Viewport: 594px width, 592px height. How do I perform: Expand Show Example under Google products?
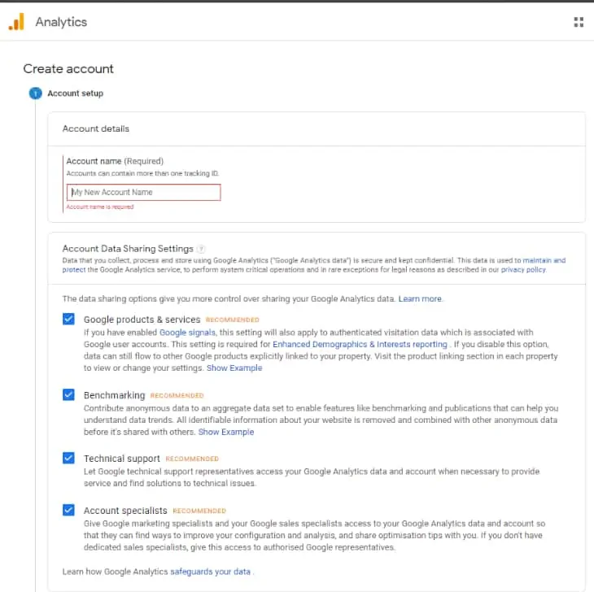tap(234, 368)
